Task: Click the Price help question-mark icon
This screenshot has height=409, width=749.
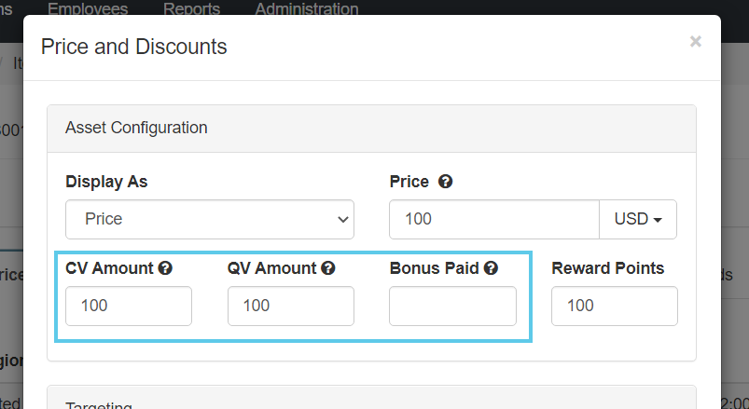Action: [x=446, y=183]
